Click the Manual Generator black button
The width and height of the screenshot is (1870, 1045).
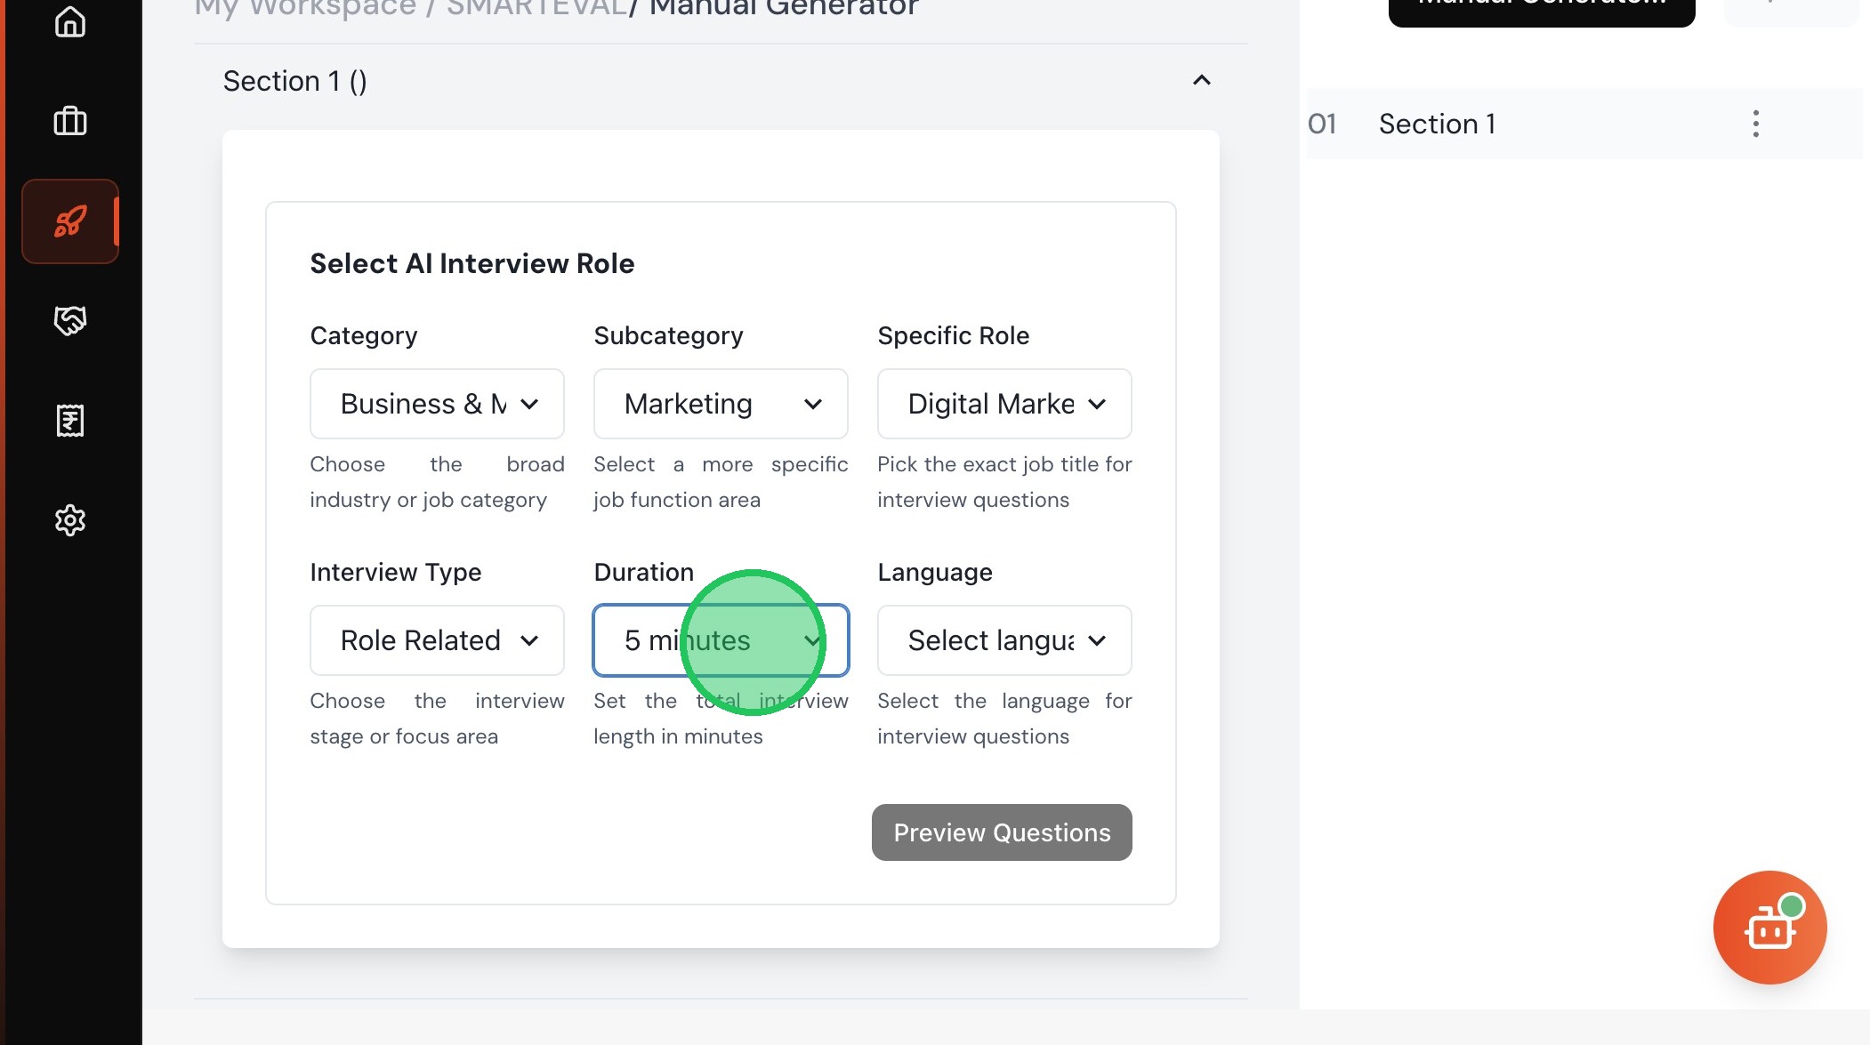coord(1541,9)
